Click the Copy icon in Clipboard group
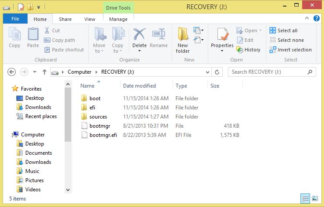The width and height of the screenshot is (324, 207). (x=14, y=34)
